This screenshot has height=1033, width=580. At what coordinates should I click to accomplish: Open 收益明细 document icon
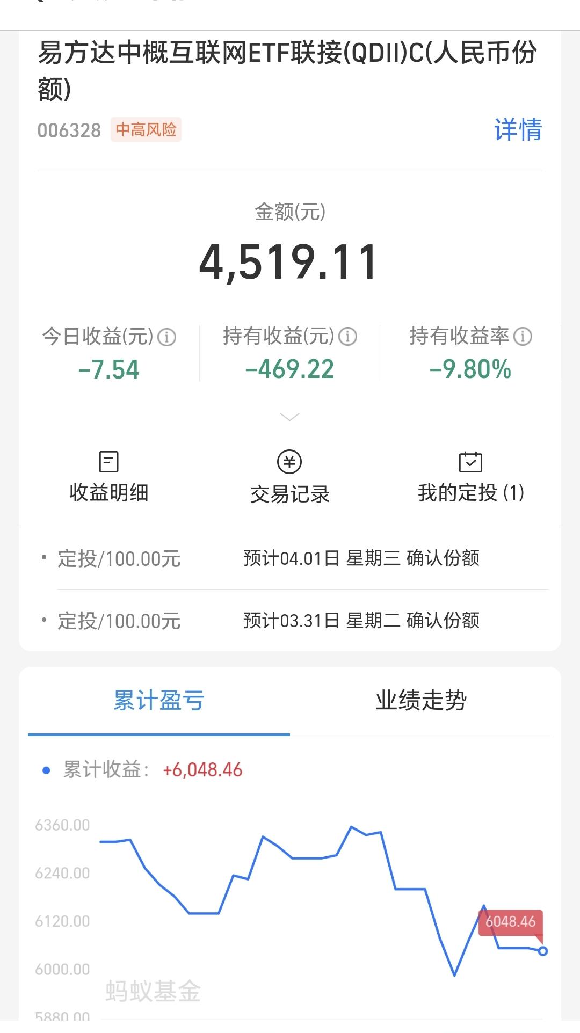click(x=109, y=462)
